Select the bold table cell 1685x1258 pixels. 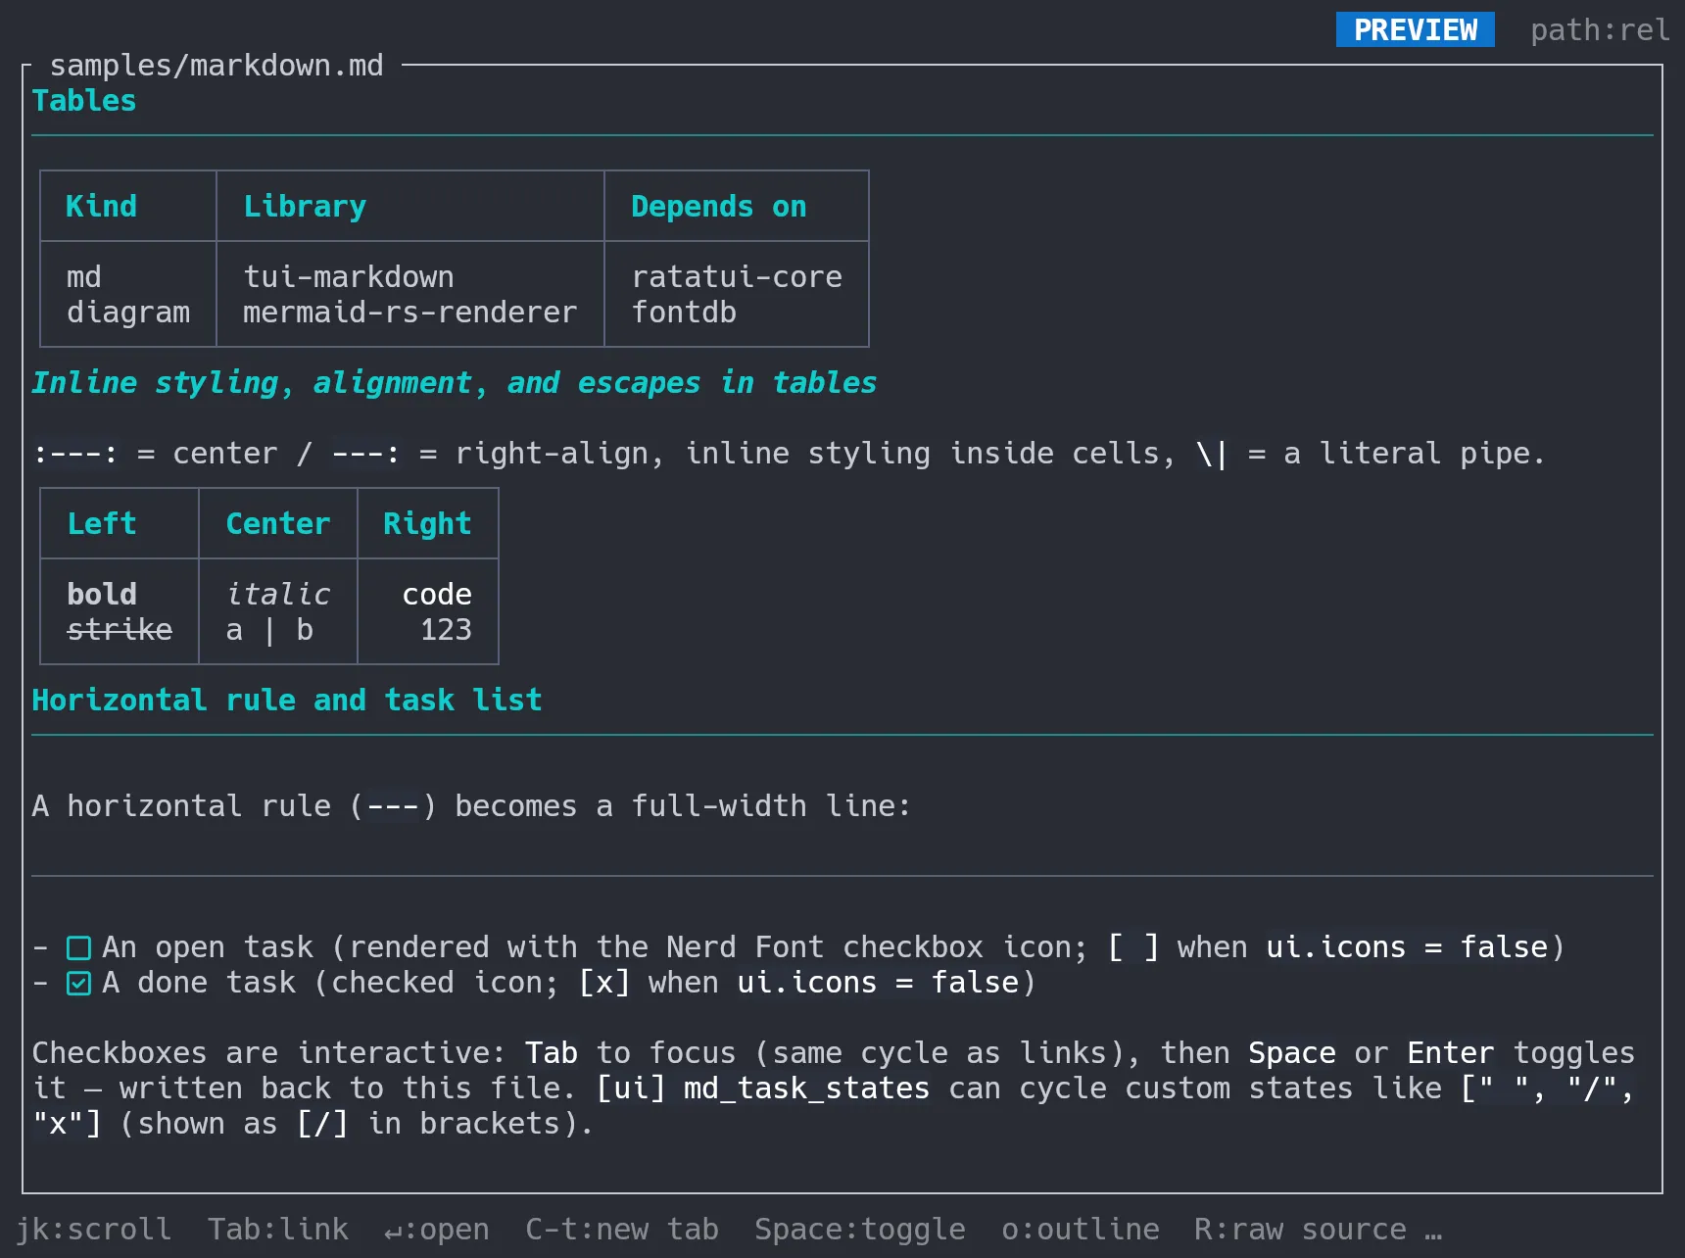102,594
